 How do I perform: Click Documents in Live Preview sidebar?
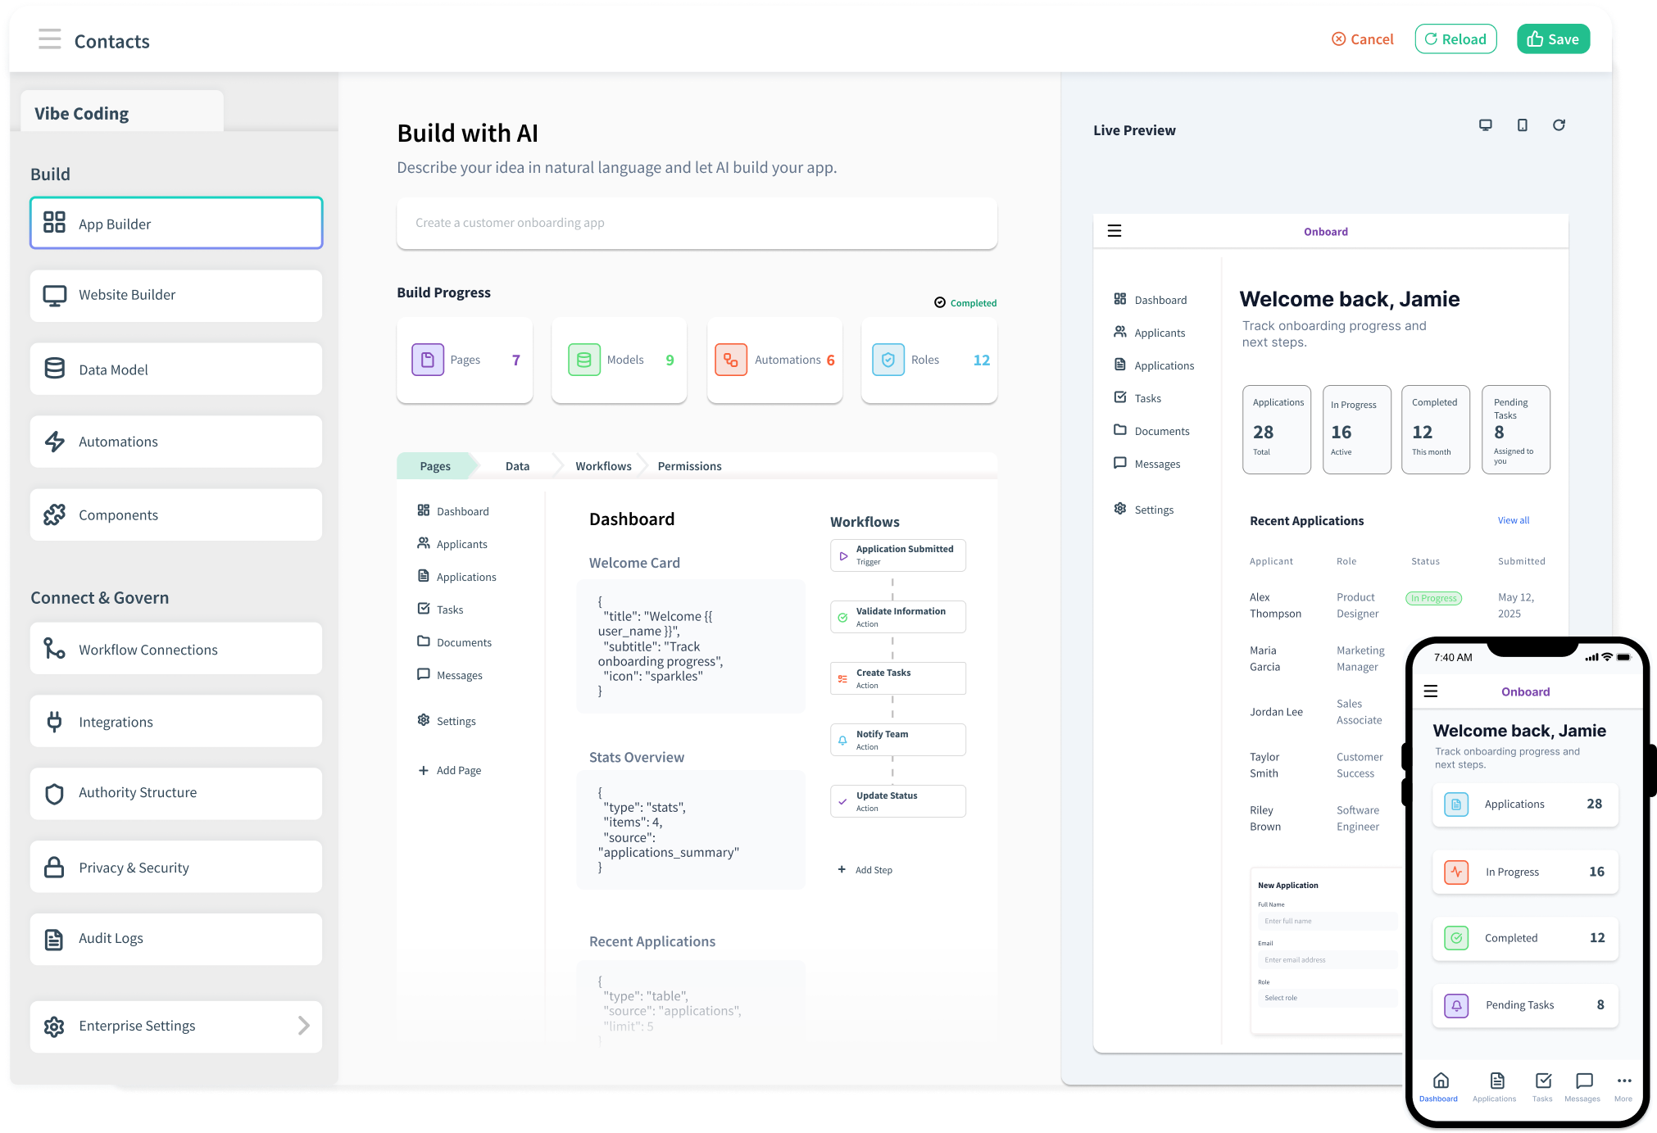coord(1151,431)
